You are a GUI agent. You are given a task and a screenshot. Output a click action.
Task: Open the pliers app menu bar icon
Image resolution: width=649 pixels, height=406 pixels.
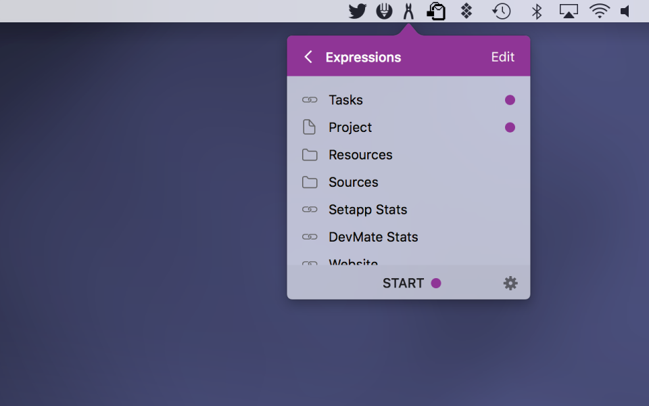click(408, 11)
